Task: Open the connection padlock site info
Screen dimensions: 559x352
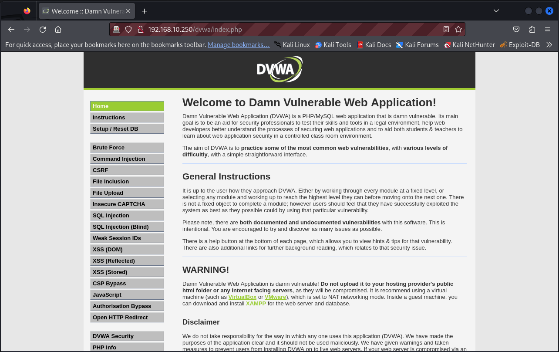Action: pos(140,29)
